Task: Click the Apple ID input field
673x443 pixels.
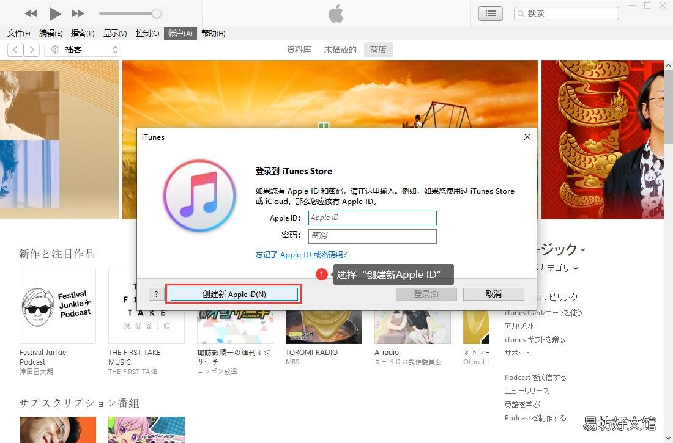Action: click(x=372, y=218)
